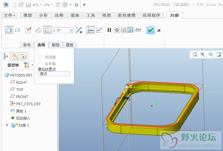Image resolution: width=223 pixels, height=151 pixels.
Task: Click the refit view magnifier icon
Action: click(195, 54)
